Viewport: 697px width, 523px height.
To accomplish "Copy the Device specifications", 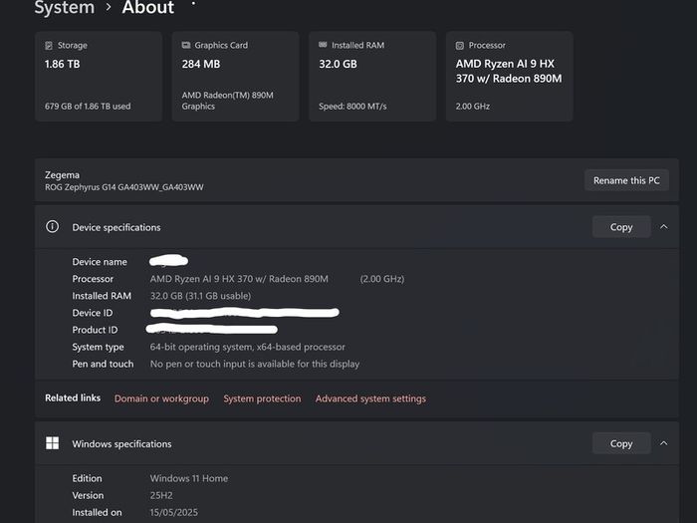I will point(621,227).
